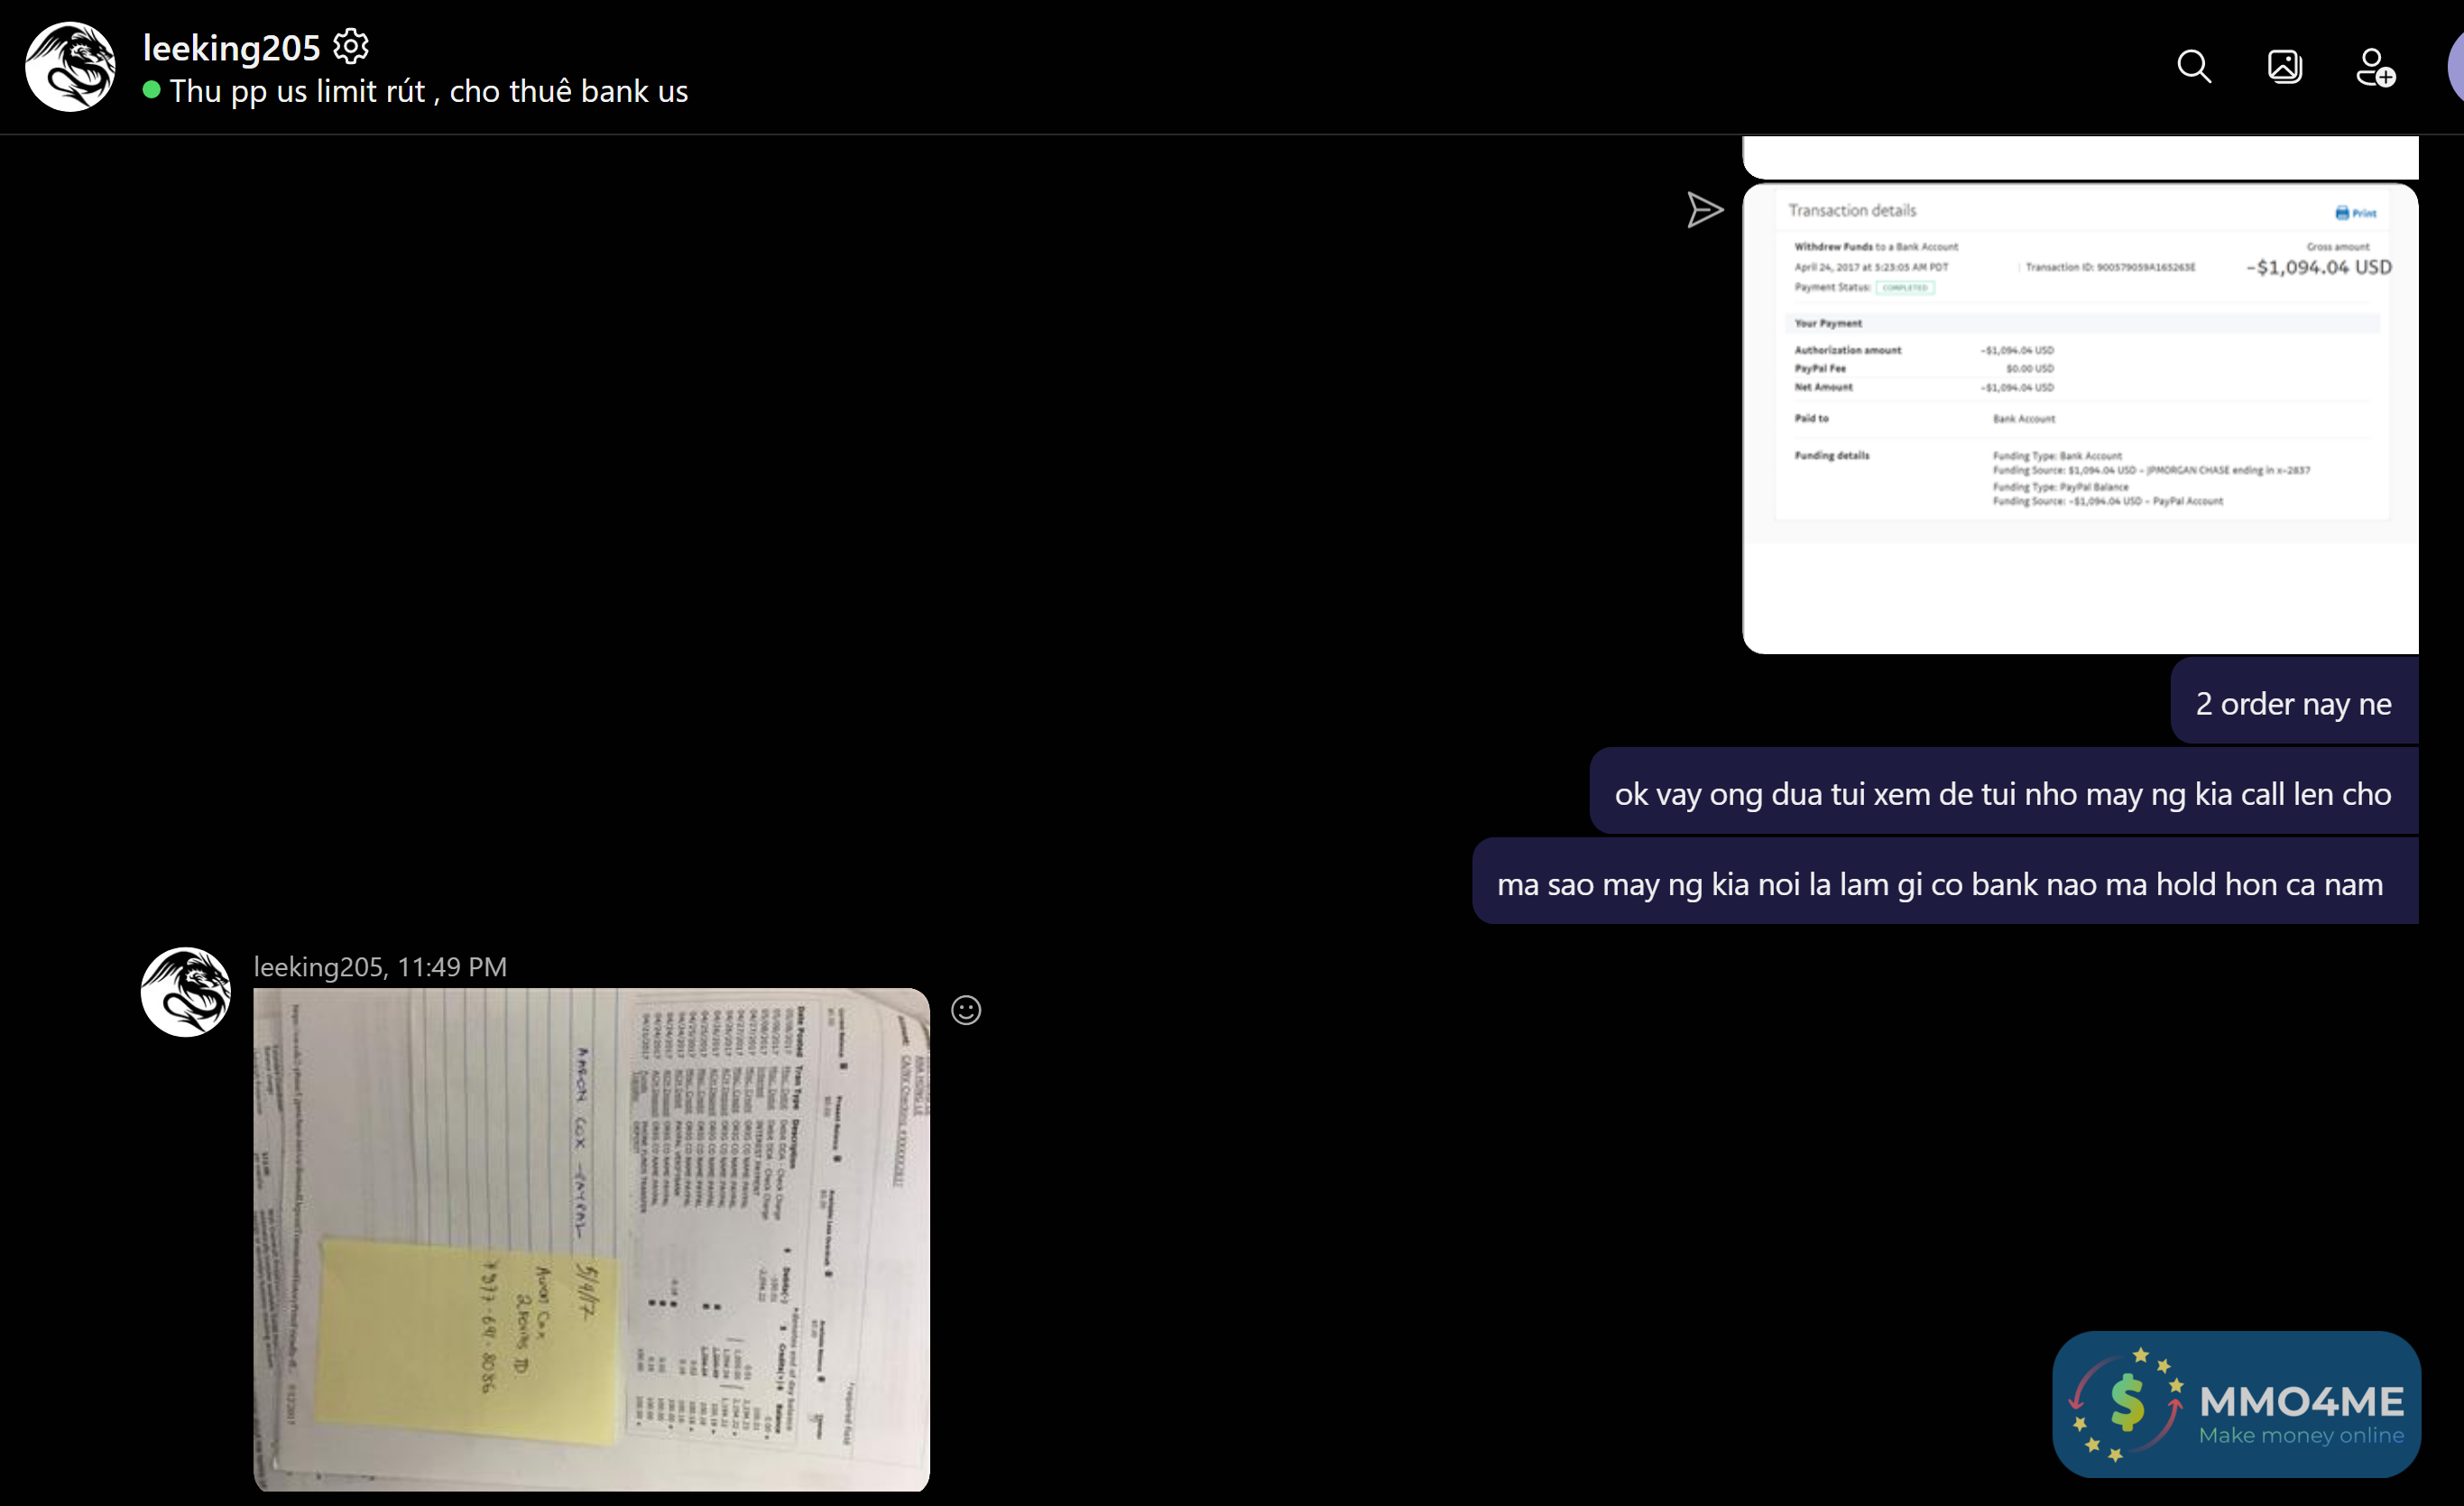Viewport: 2464px width, 1506px height.
Task: Open the Transaction details image
Action: coord(2080,418)
